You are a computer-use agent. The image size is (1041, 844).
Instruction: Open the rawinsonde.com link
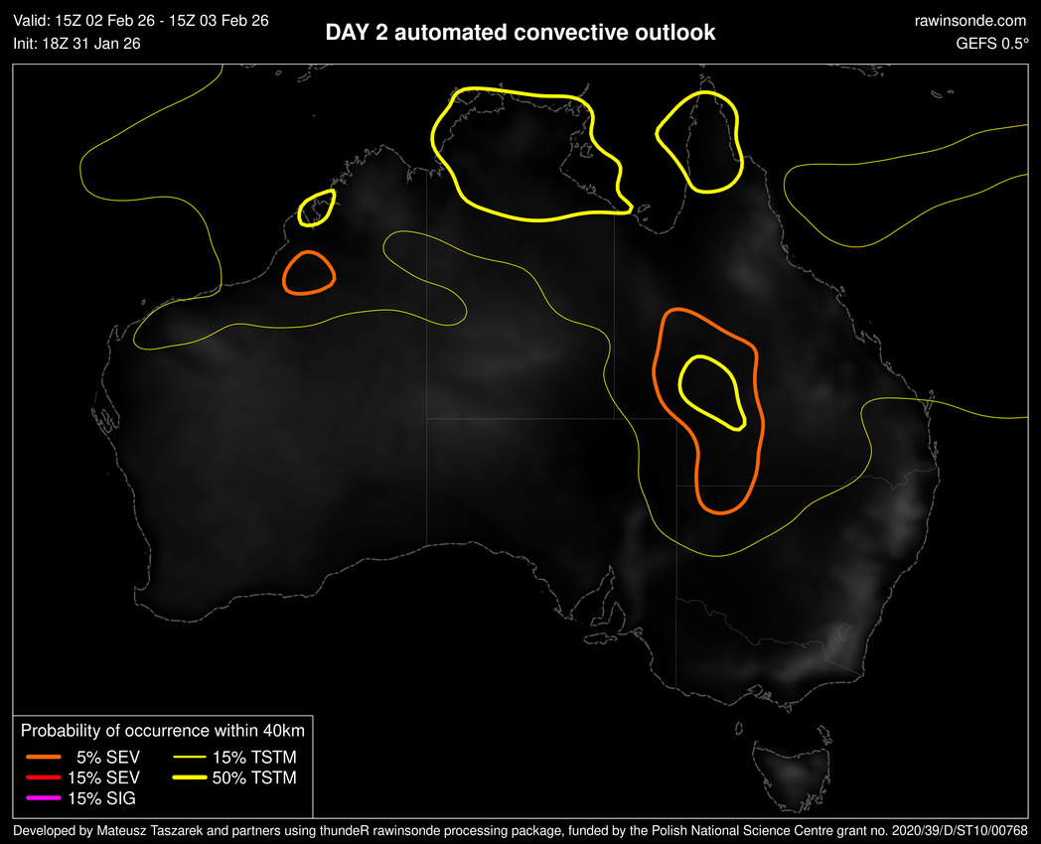coord(969,20)
